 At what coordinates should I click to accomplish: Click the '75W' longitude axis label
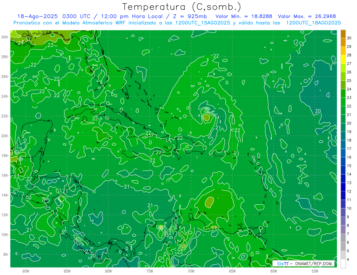coord(150,271)
